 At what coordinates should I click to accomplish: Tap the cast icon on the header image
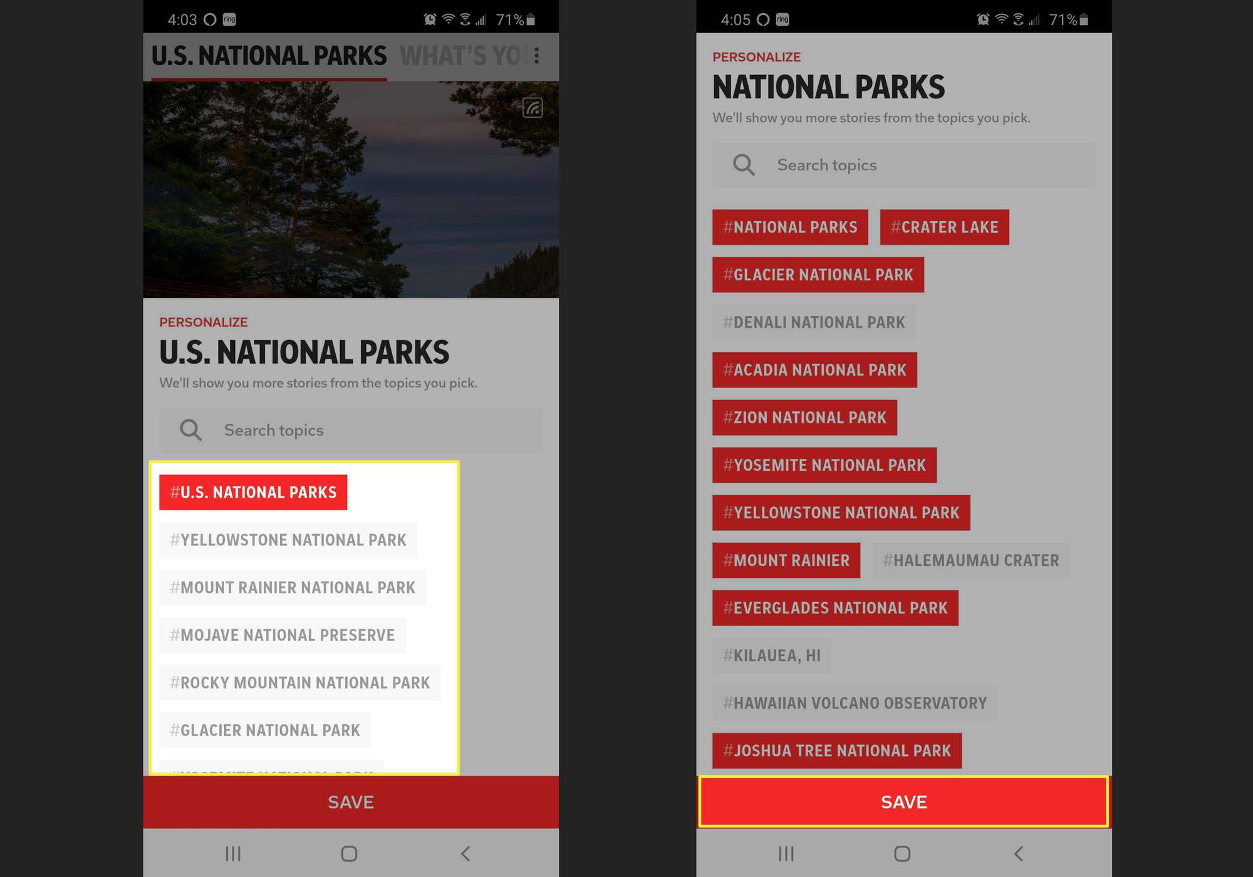(x=533, y=108)
